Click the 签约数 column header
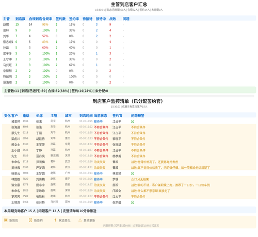Screen dimensions: 258x237 pyautogui.click(x=60, y=19)
